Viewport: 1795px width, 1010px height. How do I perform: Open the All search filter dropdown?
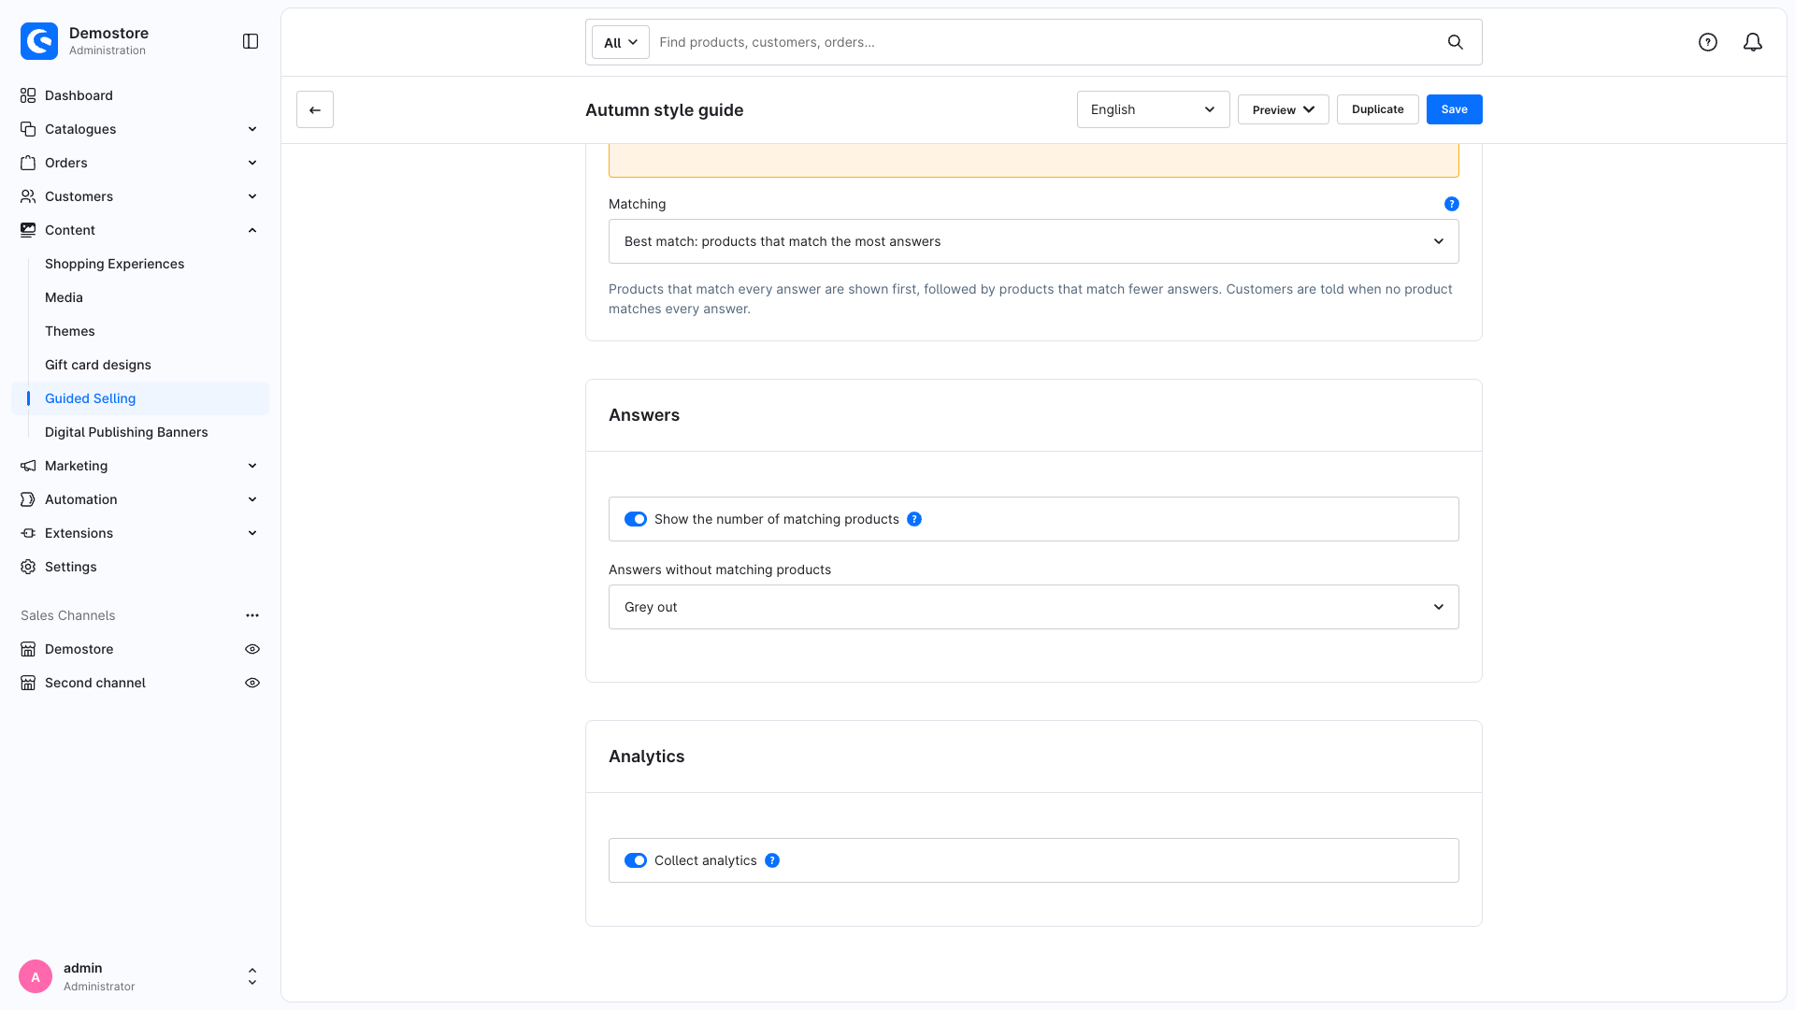point(621,42)
